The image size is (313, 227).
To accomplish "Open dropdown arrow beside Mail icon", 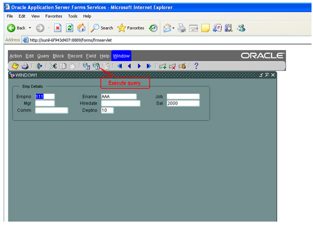I will [173, 28].
